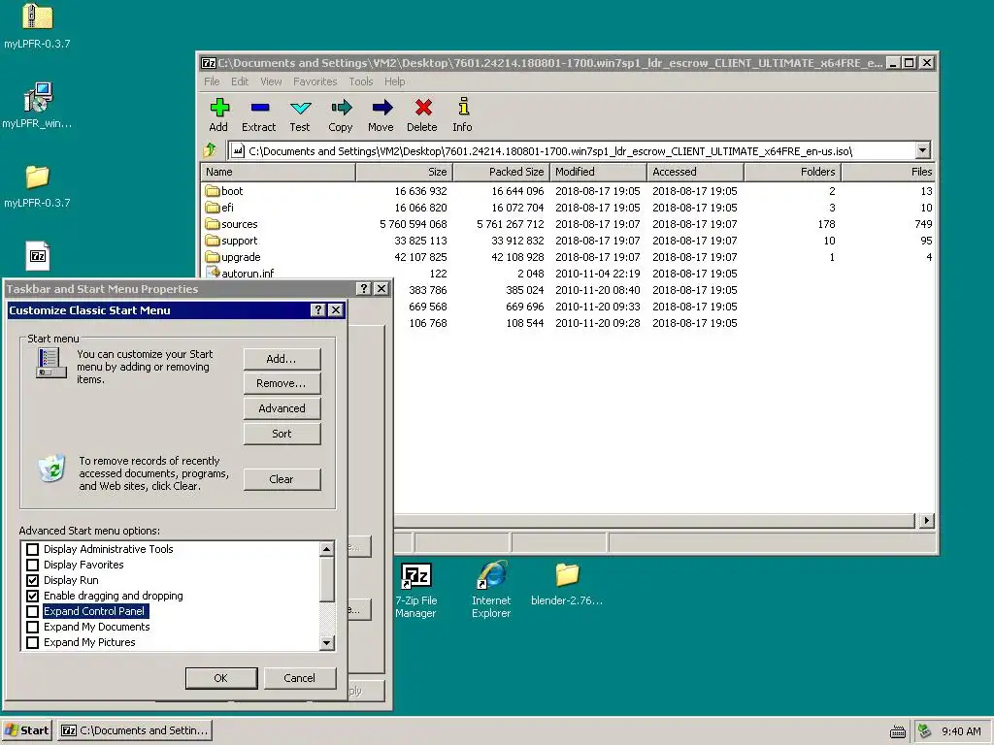Click the Copy toolbar icon
994x745 pixels.
click(341, 108)
